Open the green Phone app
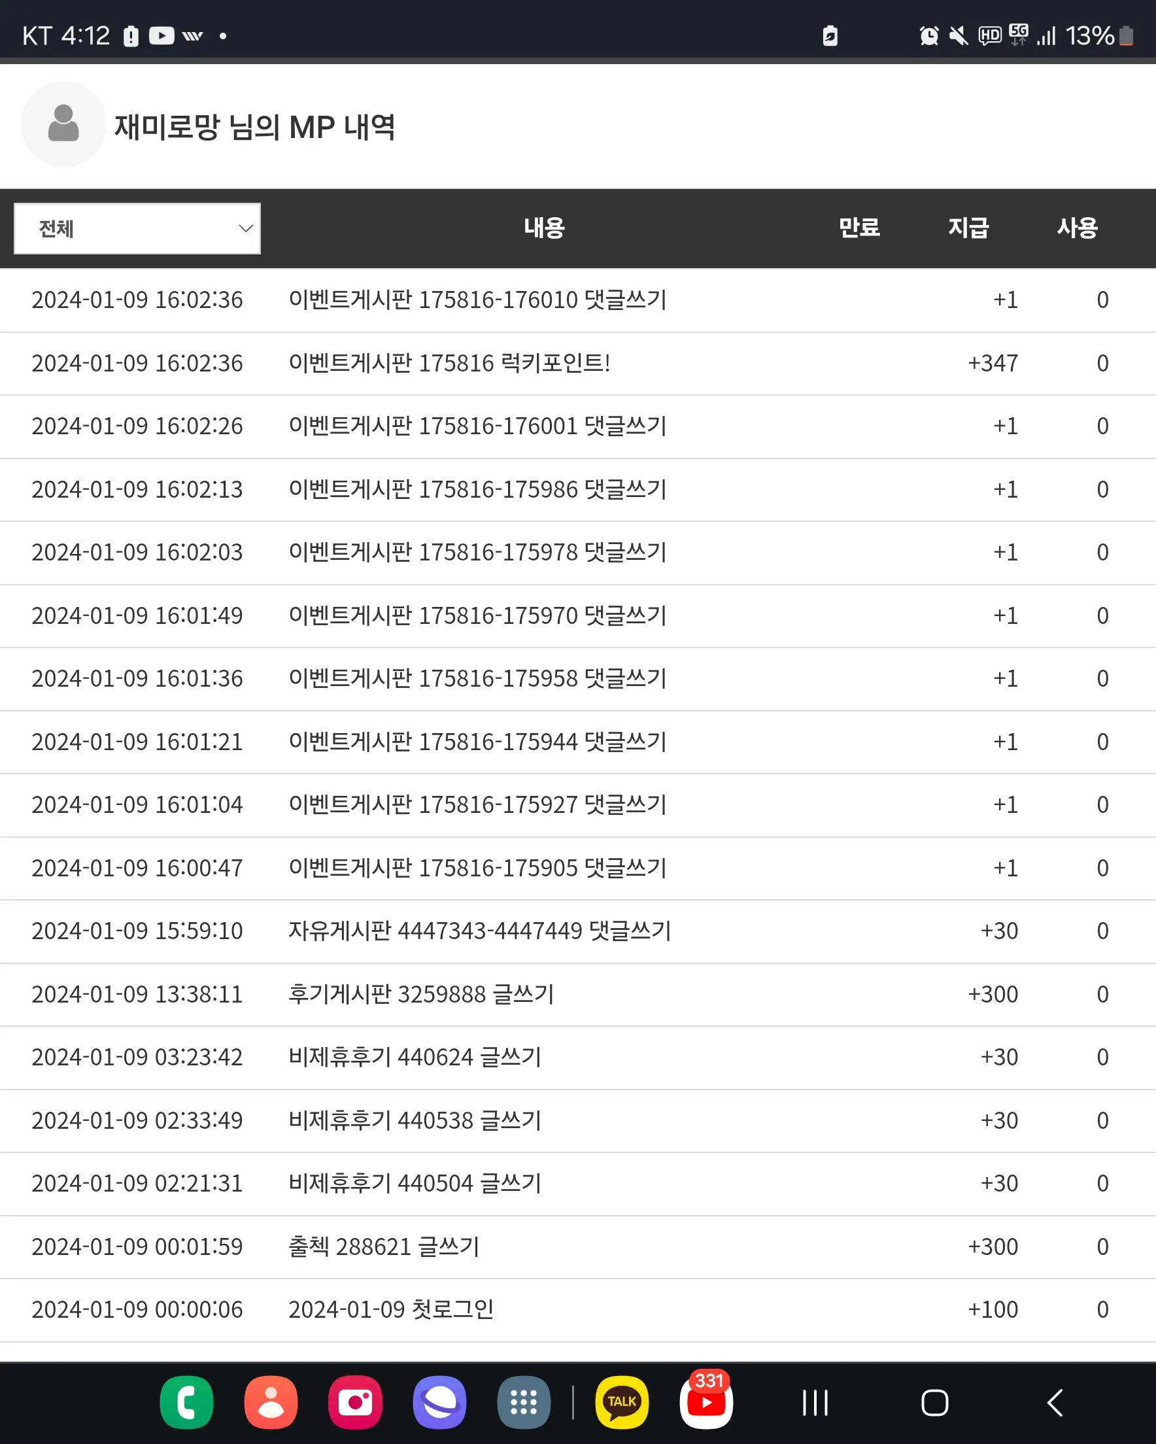This screenshot has width=1156, height=1444. (x=186, y=1401)
